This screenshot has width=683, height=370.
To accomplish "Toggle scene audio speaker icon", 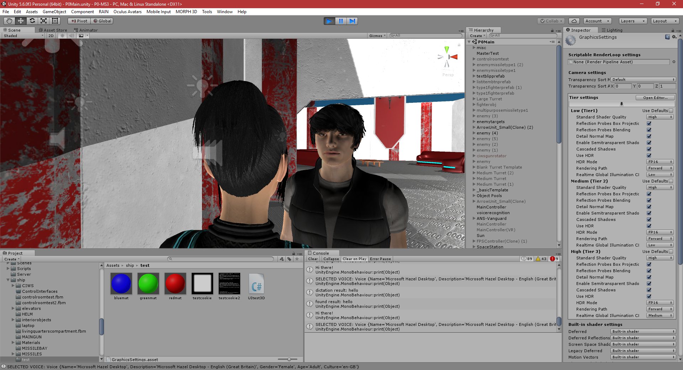I will (72, 36).
